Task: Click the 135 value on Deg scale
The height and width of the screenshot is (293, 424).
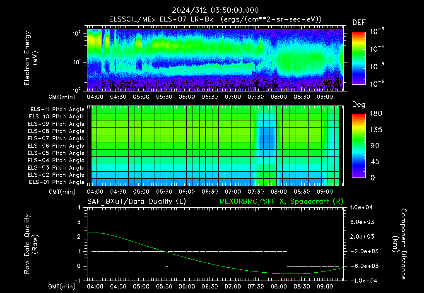Action: click(x=376, y=130)
